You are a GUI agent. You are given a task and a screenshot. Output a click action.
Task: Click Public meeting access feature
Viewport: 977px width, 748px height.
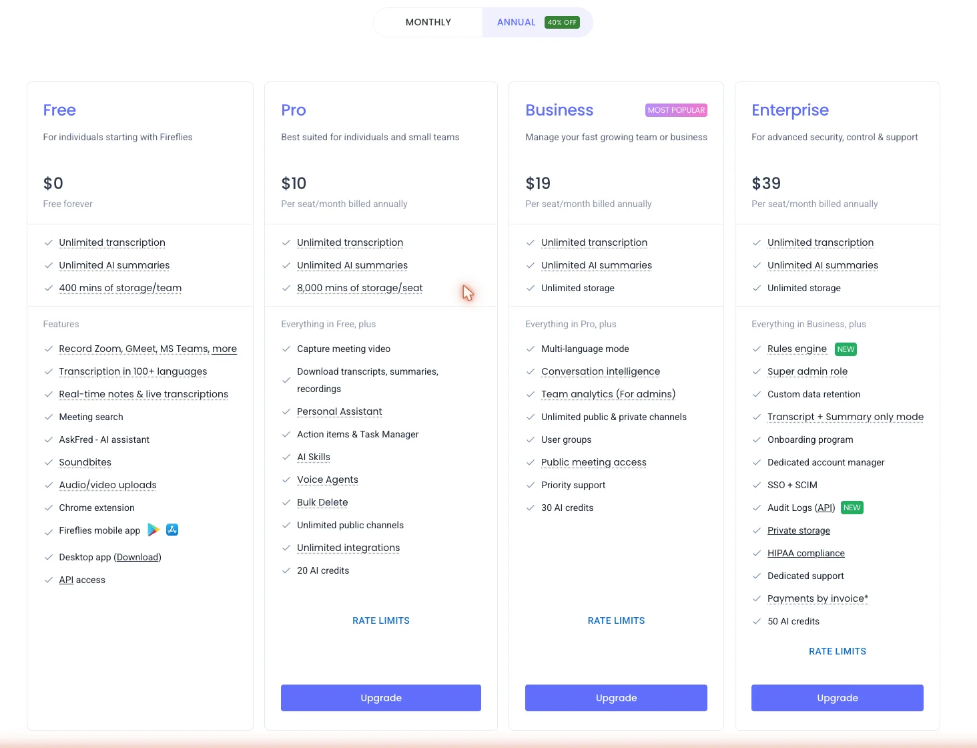tap(594, 462)
